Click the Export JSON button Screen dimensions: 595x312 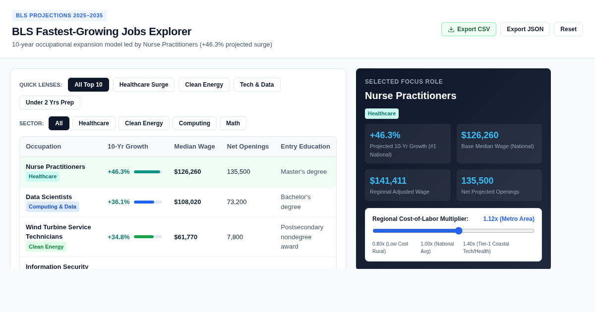pos(525,29)
